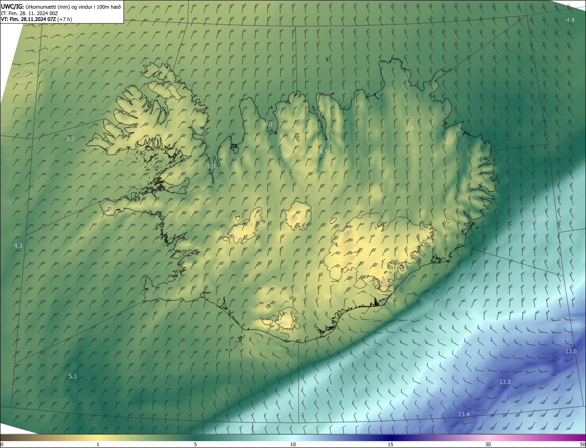Image resolution: width=586 pixels, height=448 pixels.
Task: Click the 'IT: Fim. 28. 11. 2024 00Z' line
Action: [29, 13]
